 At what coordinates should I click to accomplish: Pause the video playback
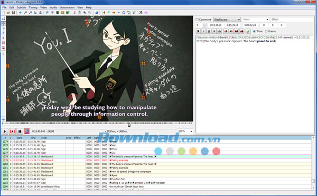(20, 132)
